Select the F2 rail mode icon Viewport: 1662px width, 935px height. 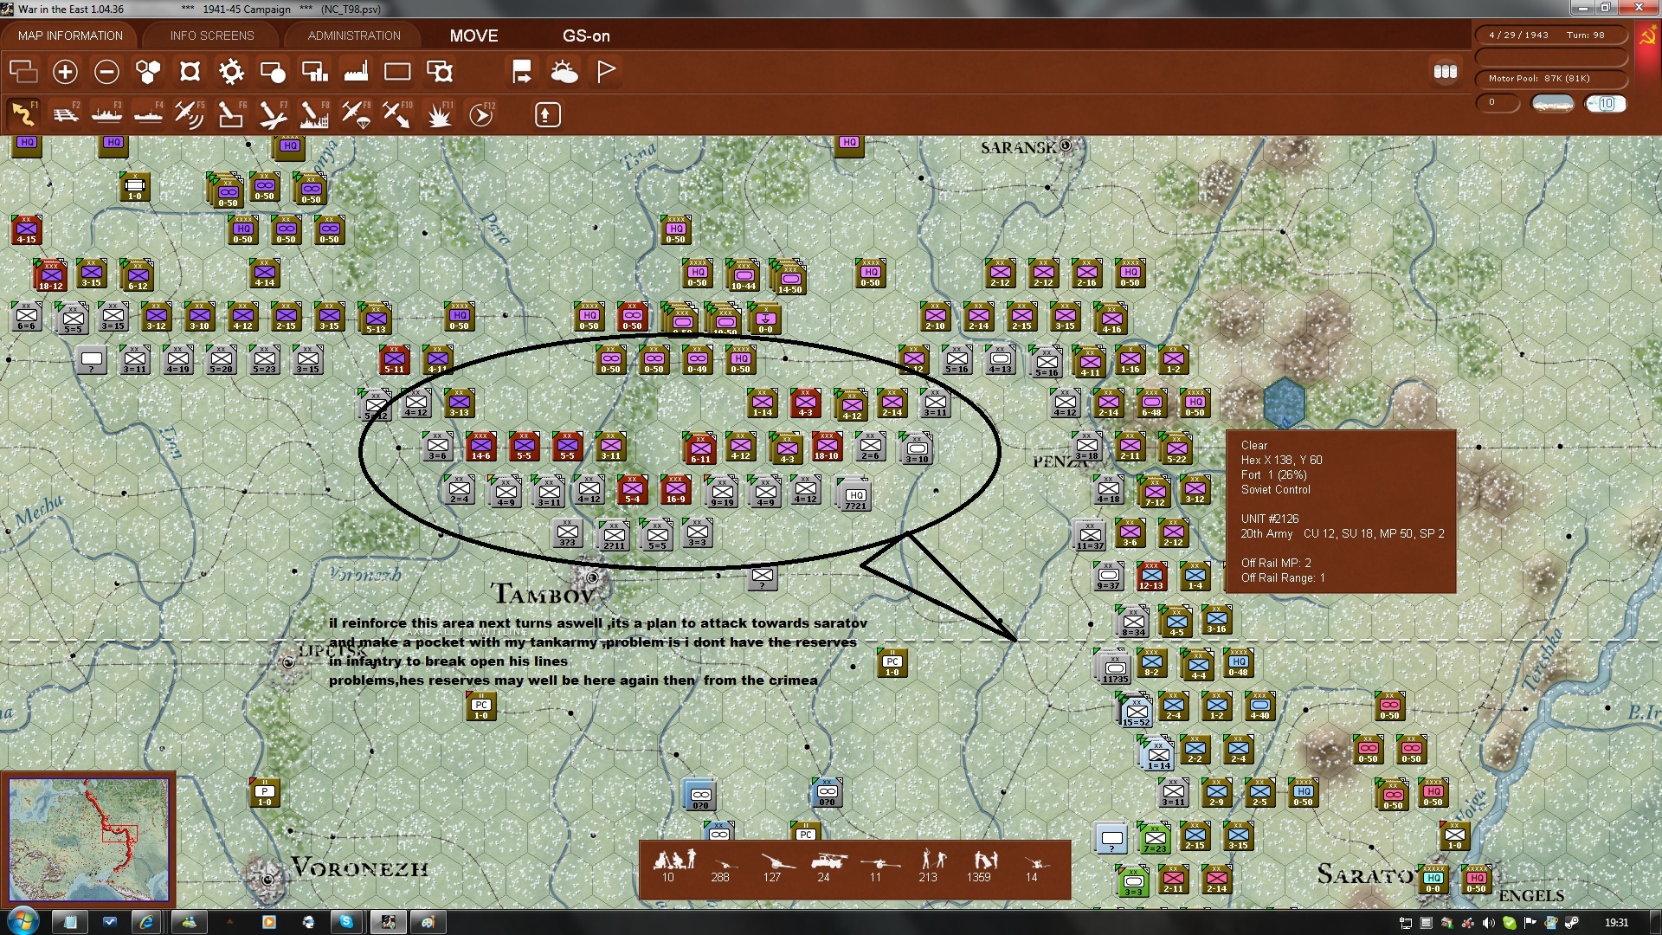click(65, 114)
